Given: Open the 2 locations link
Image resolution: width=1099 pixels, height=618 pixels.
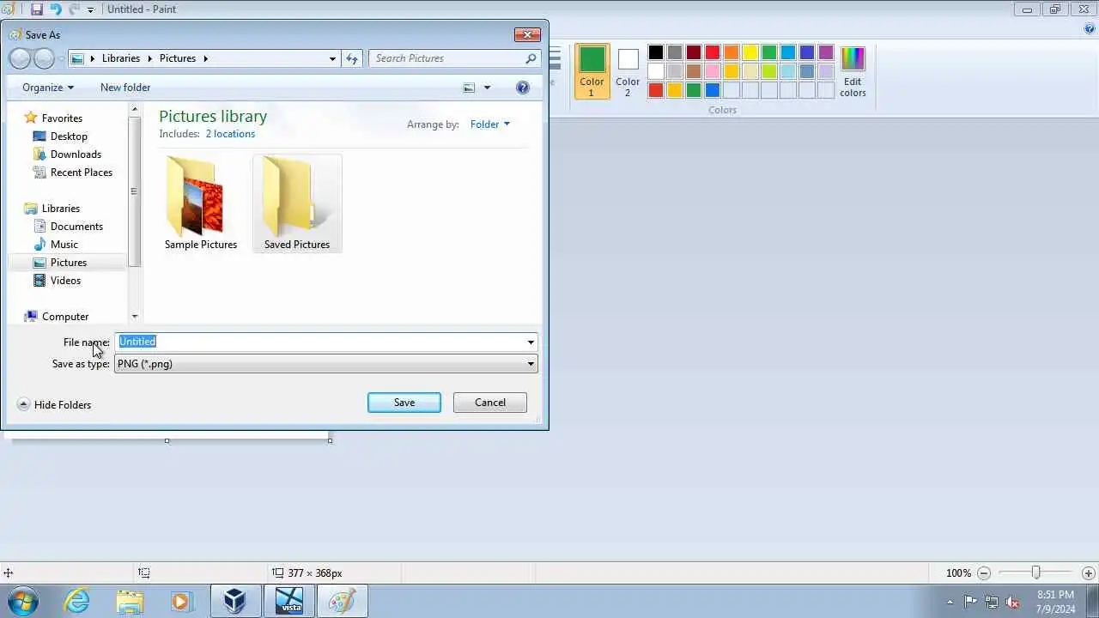Looking at the screenshot, I should 230,134.
